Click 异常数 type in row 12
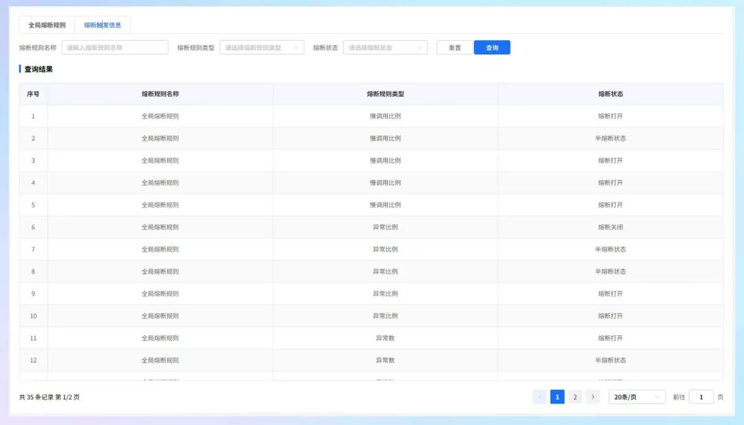 [x=385, y=360]
